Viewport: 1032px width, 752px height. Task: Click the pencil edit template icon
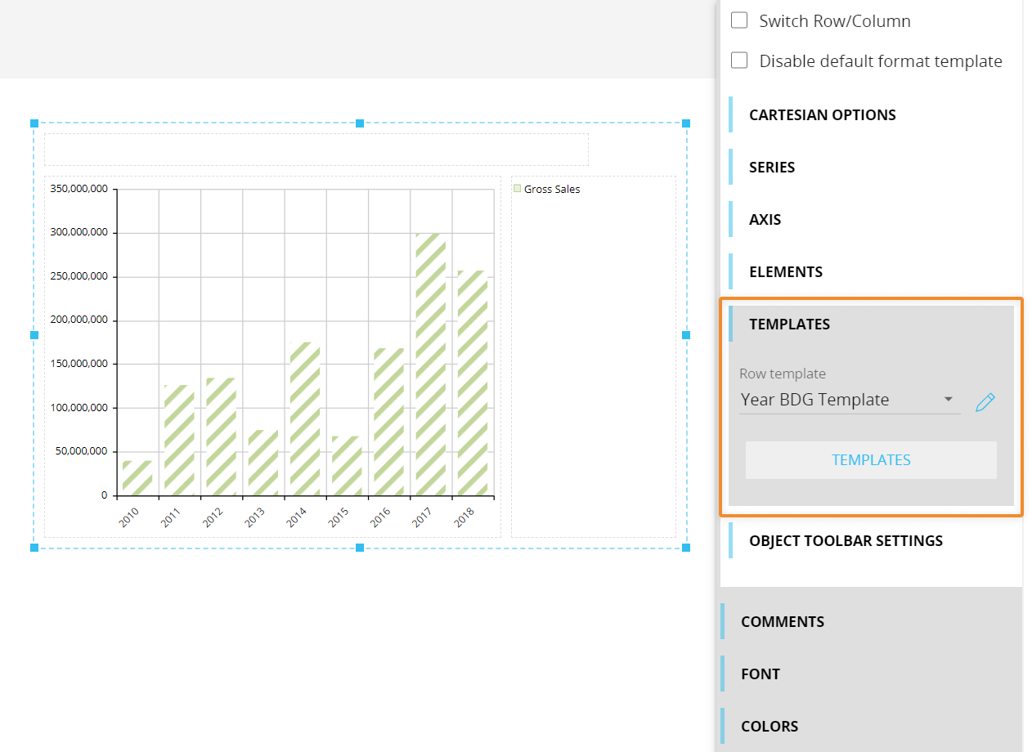985,401
